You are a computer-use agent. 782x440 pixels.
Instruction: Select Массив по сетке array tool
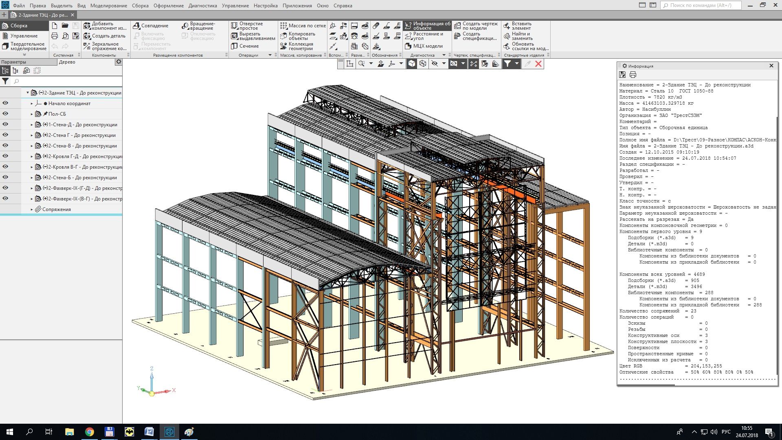(284, 26)
